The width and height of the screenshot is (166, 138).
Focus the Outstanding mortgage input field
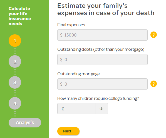(102, 84)
